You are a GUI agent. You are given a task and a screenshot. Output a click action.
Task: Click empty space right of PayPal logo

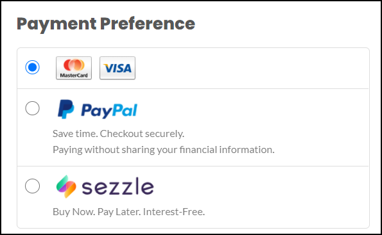tap(252, 109)
